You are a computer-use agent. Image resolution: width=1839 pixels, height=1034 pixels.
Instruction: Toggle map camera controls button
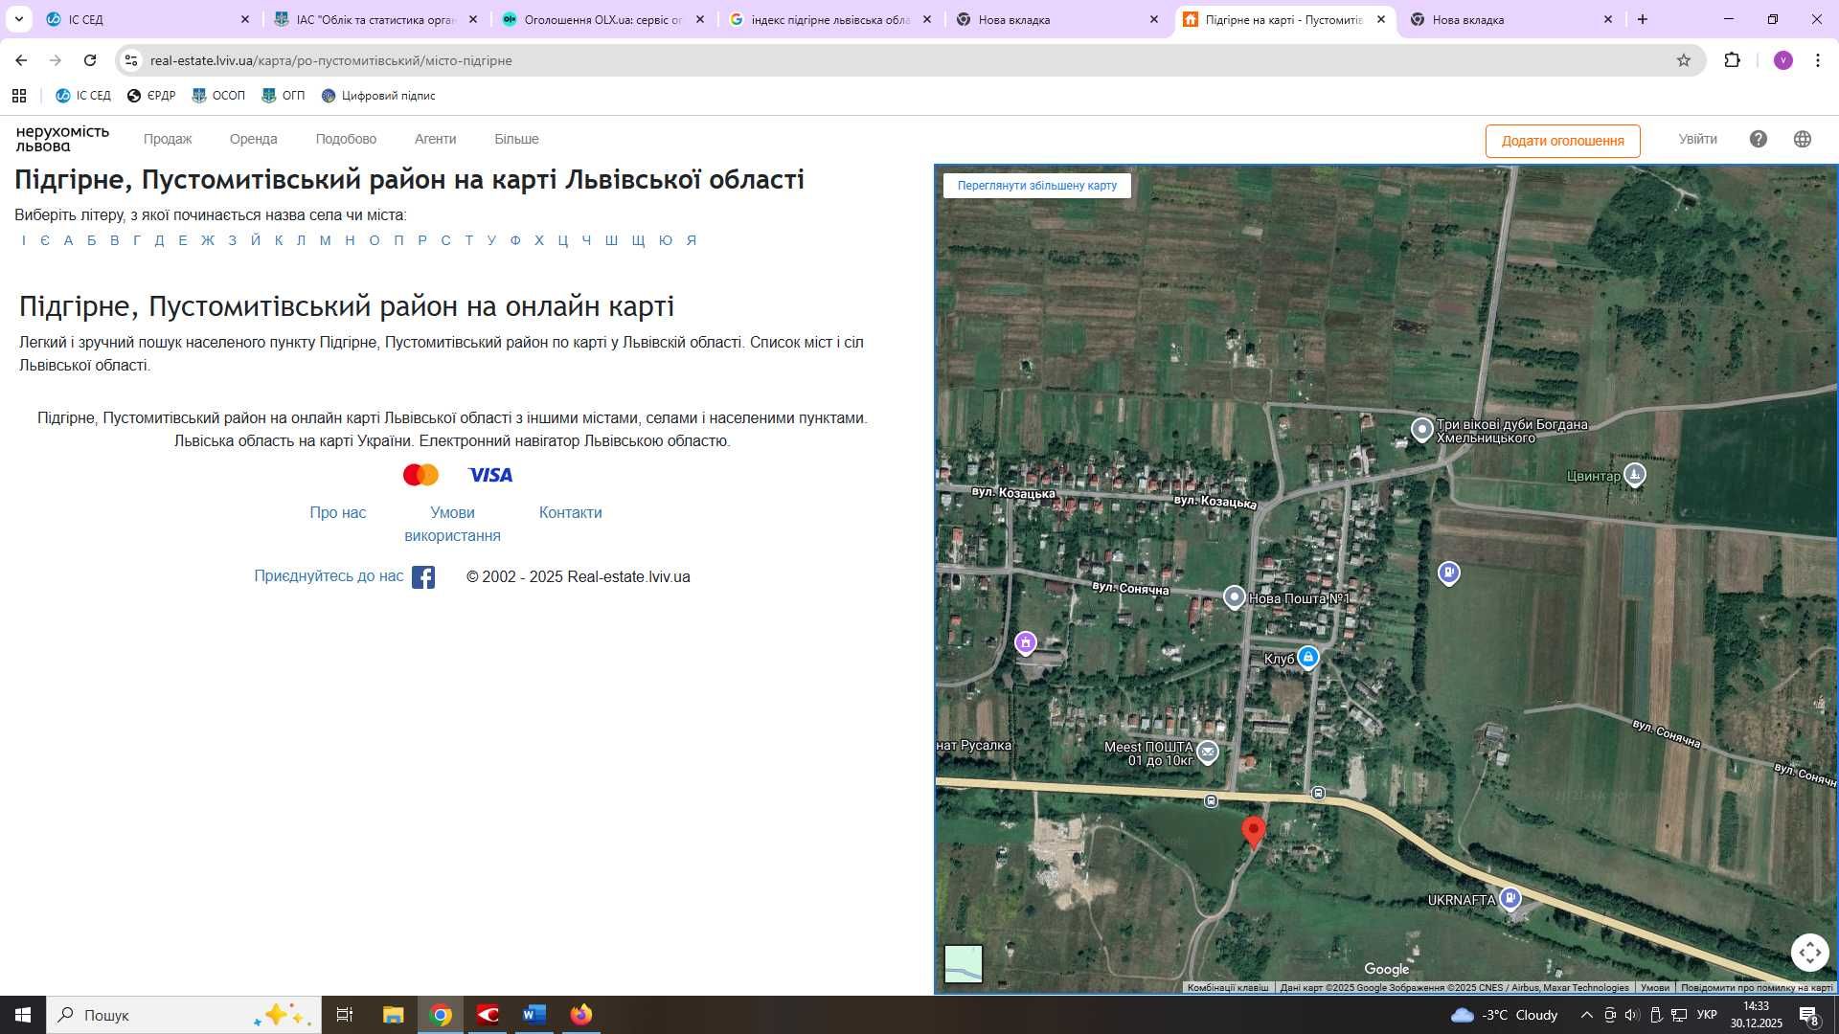coord(1809,952)
